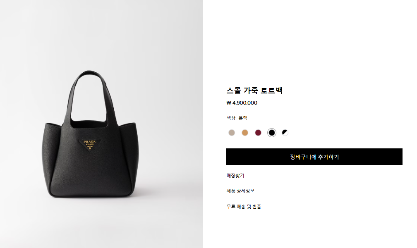Click the gold Prada triangle logo

tap(90, 145)
